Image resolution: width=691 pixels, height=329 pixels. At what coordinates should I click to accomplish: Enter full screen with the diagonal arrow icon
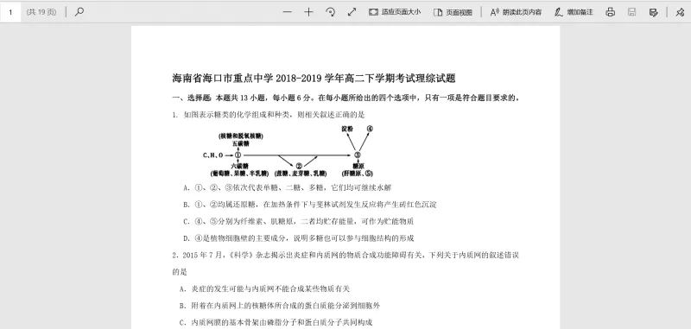352,12
